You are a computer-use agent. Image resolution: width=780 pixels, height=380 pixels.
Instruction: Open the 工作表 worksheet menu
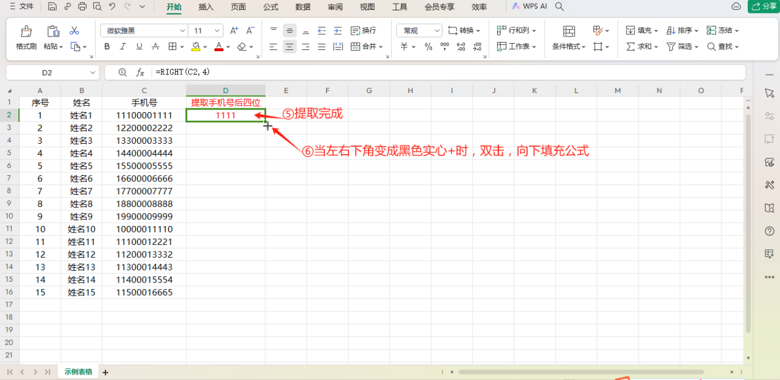click(517, 46)
